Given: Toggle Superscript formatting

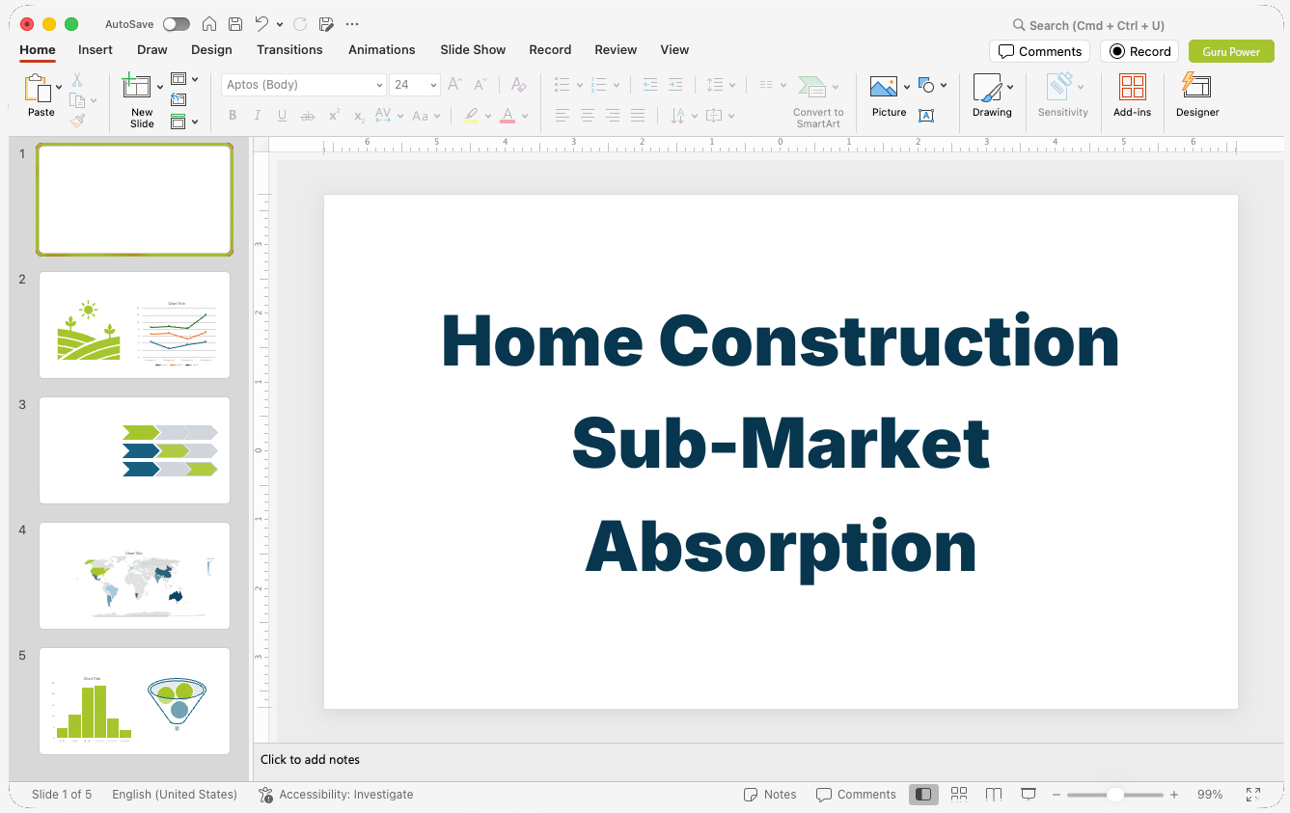Looking at the screenshot, I should [334, 116].
